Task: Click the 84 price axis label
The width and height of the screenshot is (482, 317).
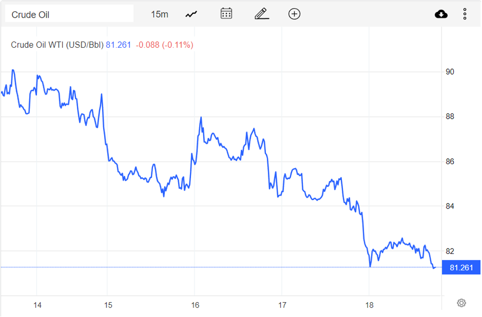Action: 449,206
